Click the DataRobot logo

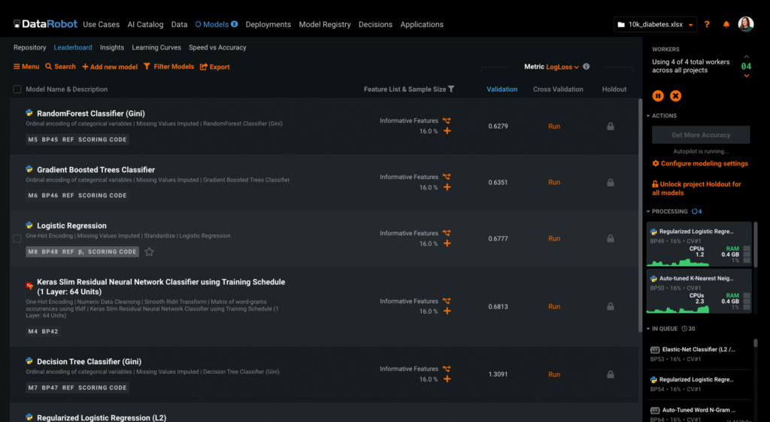[x=45, y=24]
